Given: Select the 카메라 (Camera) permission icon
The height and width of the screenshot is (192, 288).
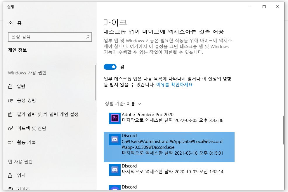Looking at the screenshot, I should click(x=11, y=189).
